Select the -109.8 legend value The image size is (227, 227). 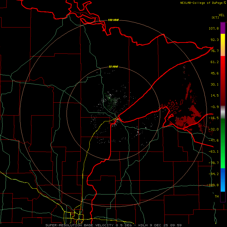coord(213,185)
